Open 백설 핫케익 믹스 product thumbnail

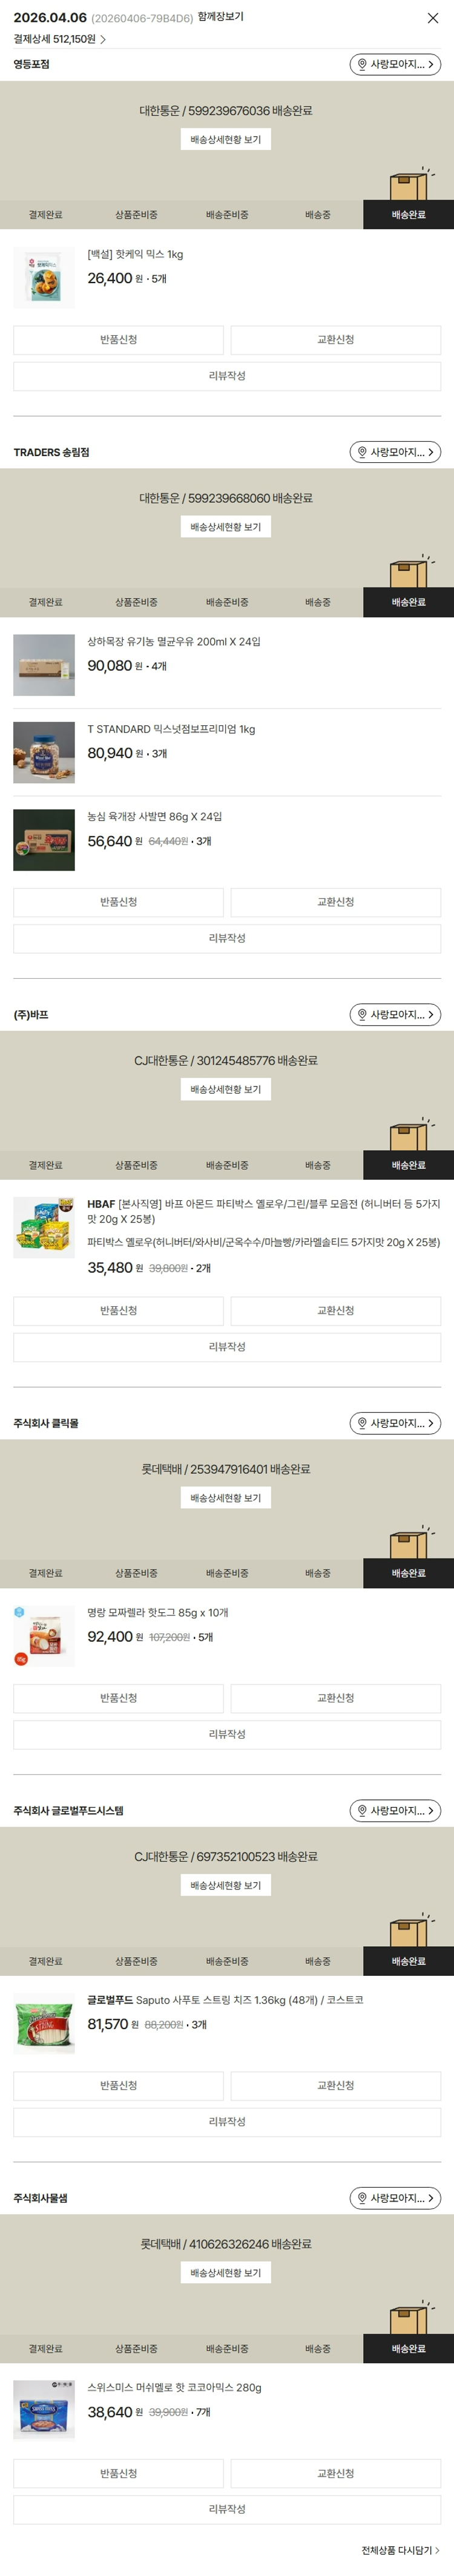(x=44, y=277)
